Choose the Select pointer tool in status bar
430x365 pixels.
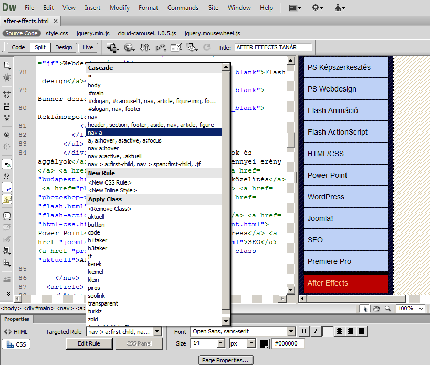pyautogui.click(x=365, y=309)
